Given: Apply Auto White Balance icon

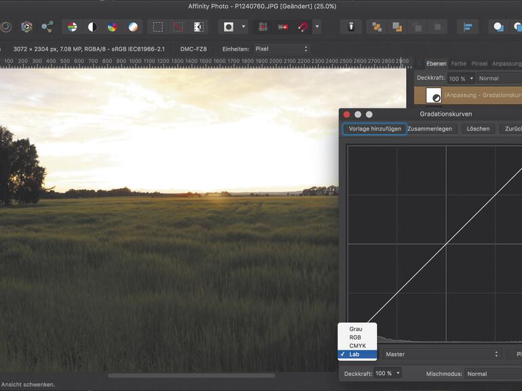Looking at the screenshot, I should 133,27.
